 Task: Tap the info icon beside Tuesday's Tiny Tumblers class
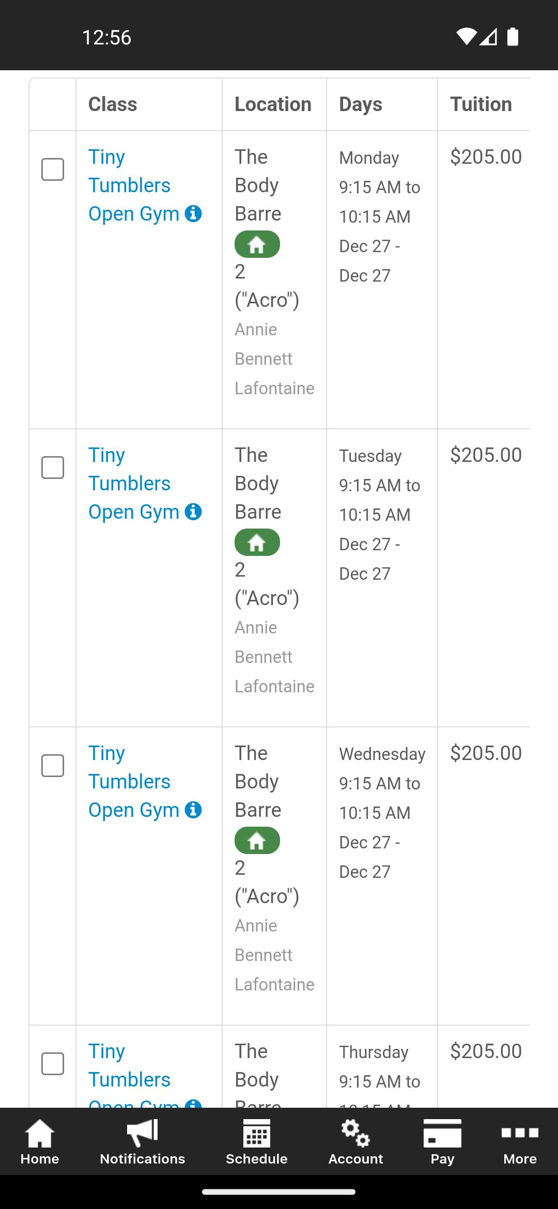[193, 512]
